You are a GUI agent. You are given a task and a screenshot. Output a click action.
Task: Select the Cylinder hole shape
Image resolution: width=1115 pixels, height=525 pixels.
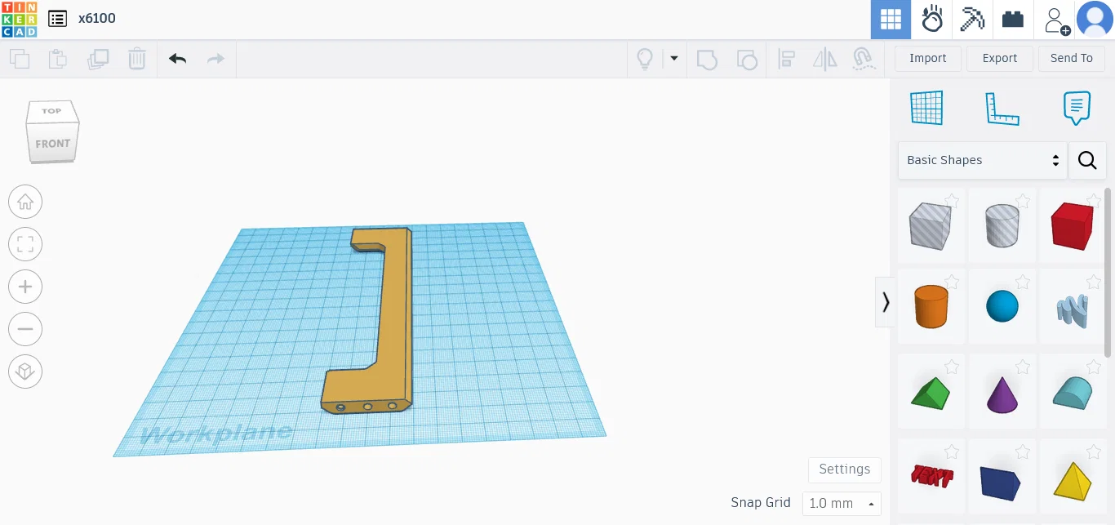[x=1002, y=225]
